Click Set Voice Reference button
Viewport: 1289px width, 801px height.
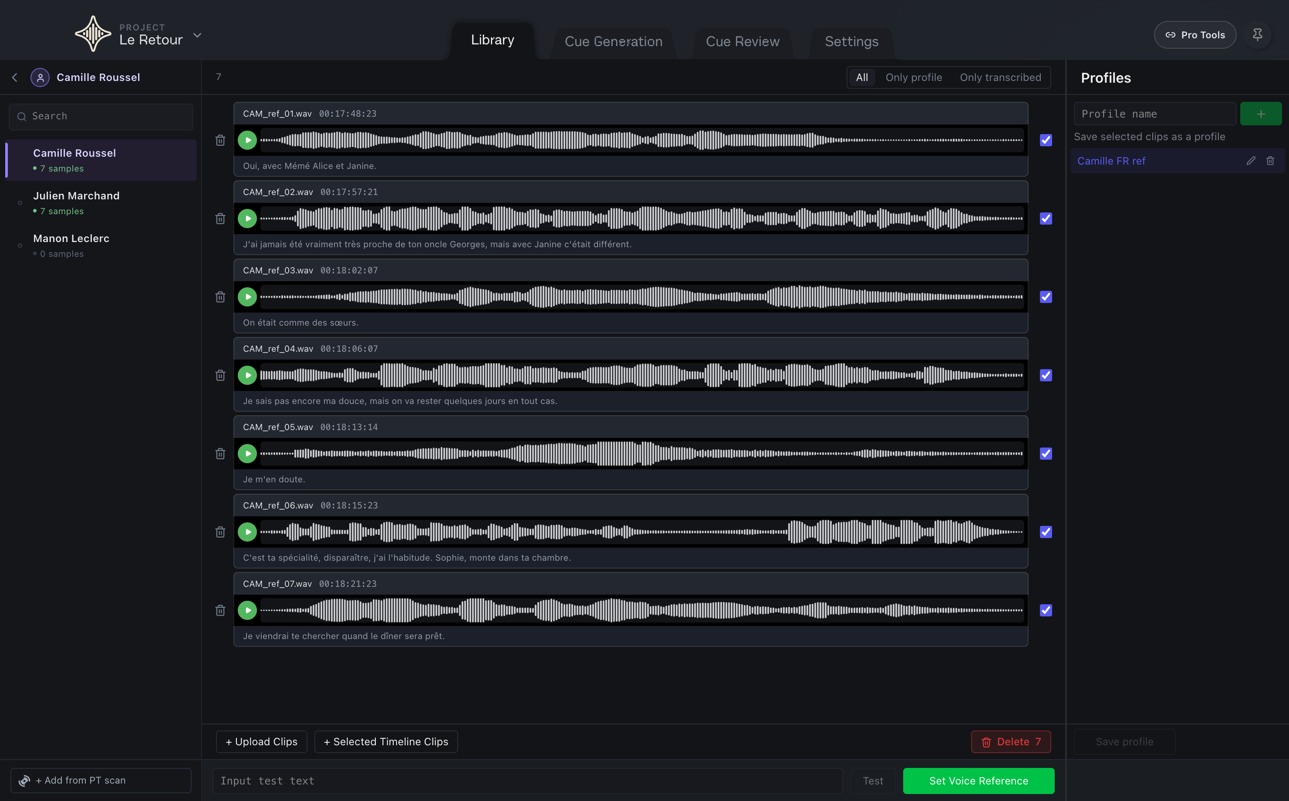point(979,781)
